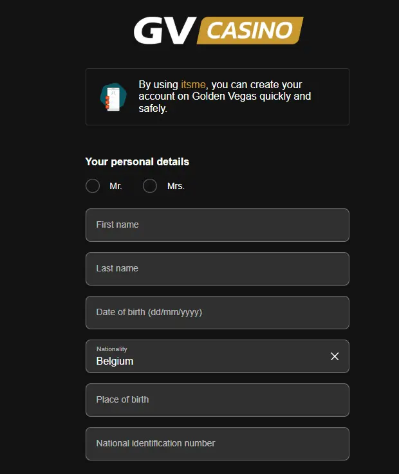The image size is (399, 474).
Task: Focus the Last name field
Action: pyautogui.click(x=217, y=269)
